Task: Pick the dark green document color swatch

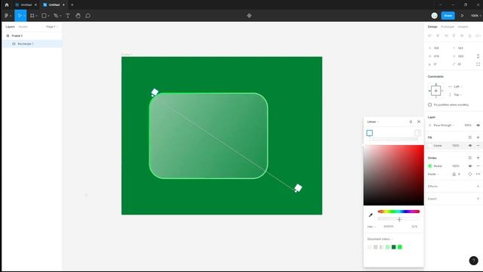Action: (x=394, y=247)
